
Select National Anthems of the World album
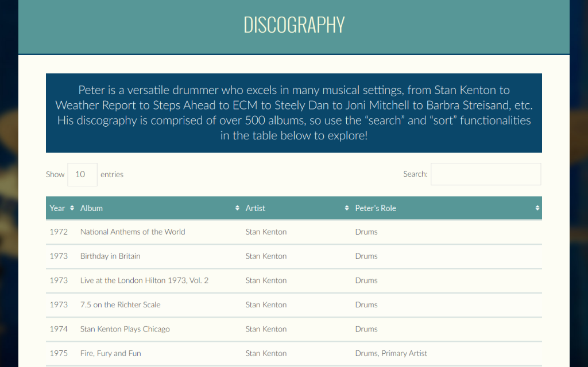(x=133, y=232)
